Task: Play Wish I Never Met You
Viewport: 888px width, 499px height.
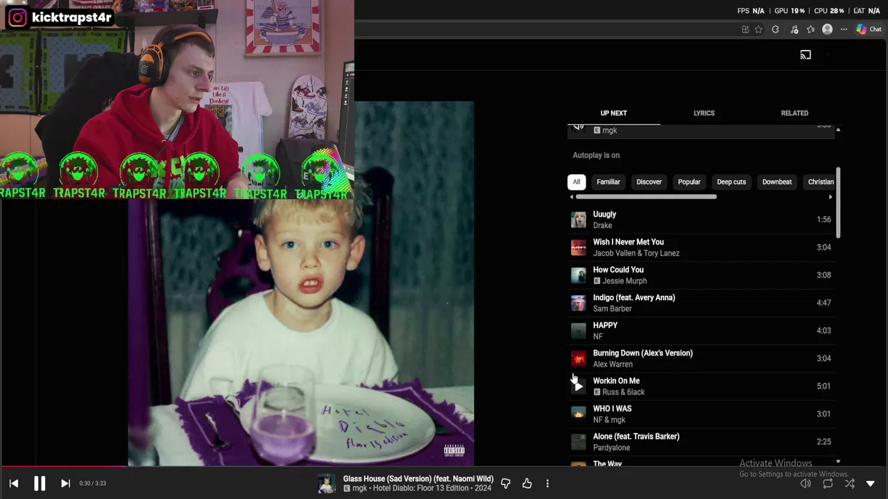Action: click(701, 247)
